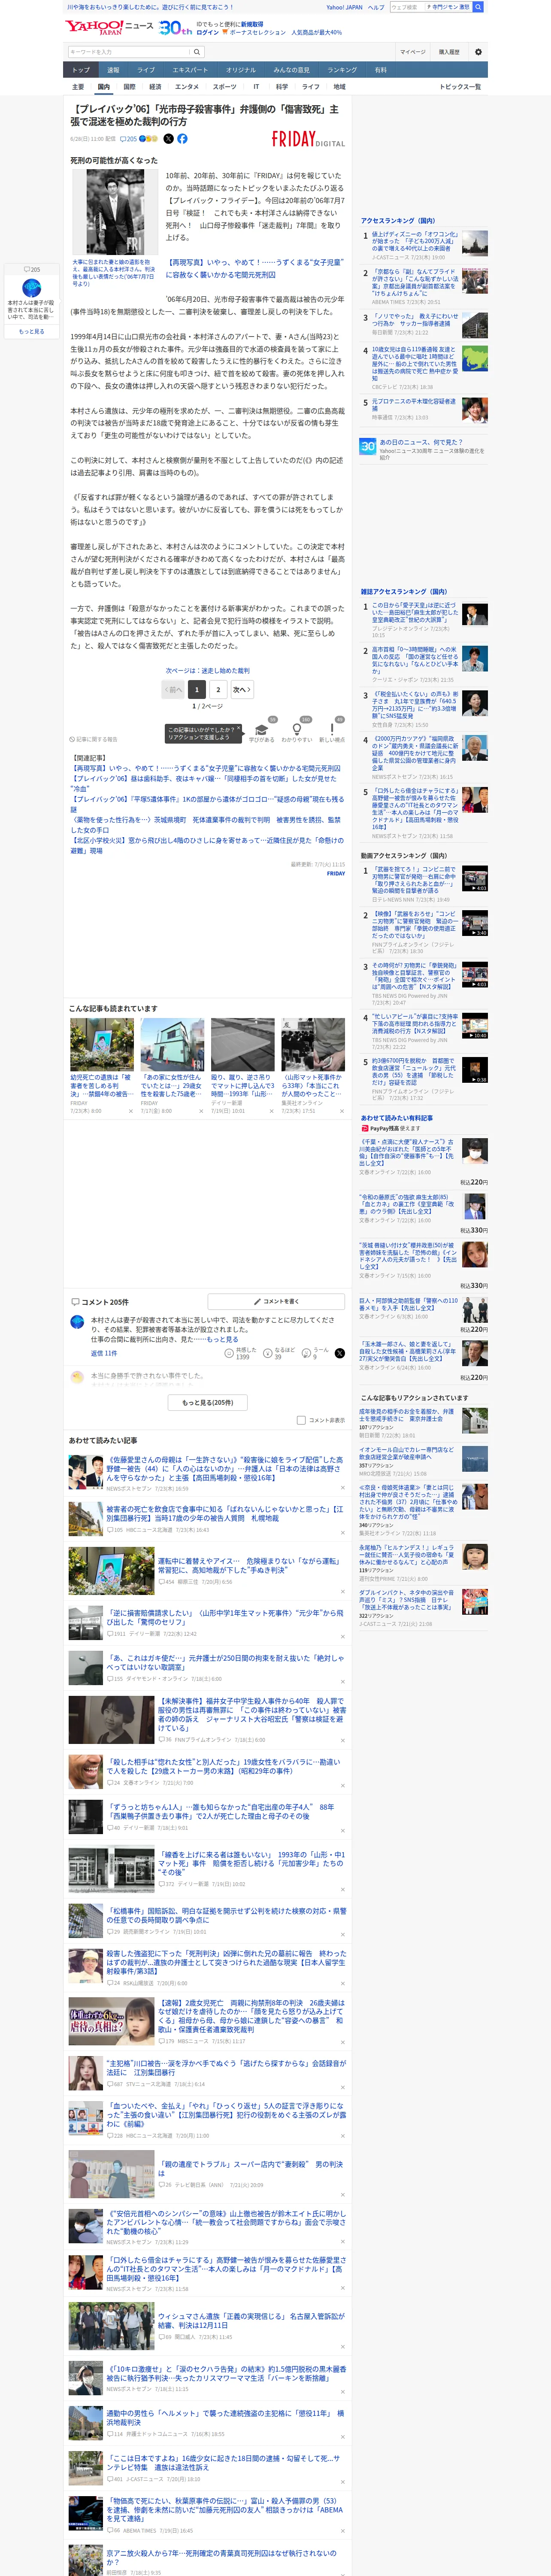Click the 学びがある reaction icon
This screenshot has height=2576, width=551.
pyautogui.click(x=262, y=730)
